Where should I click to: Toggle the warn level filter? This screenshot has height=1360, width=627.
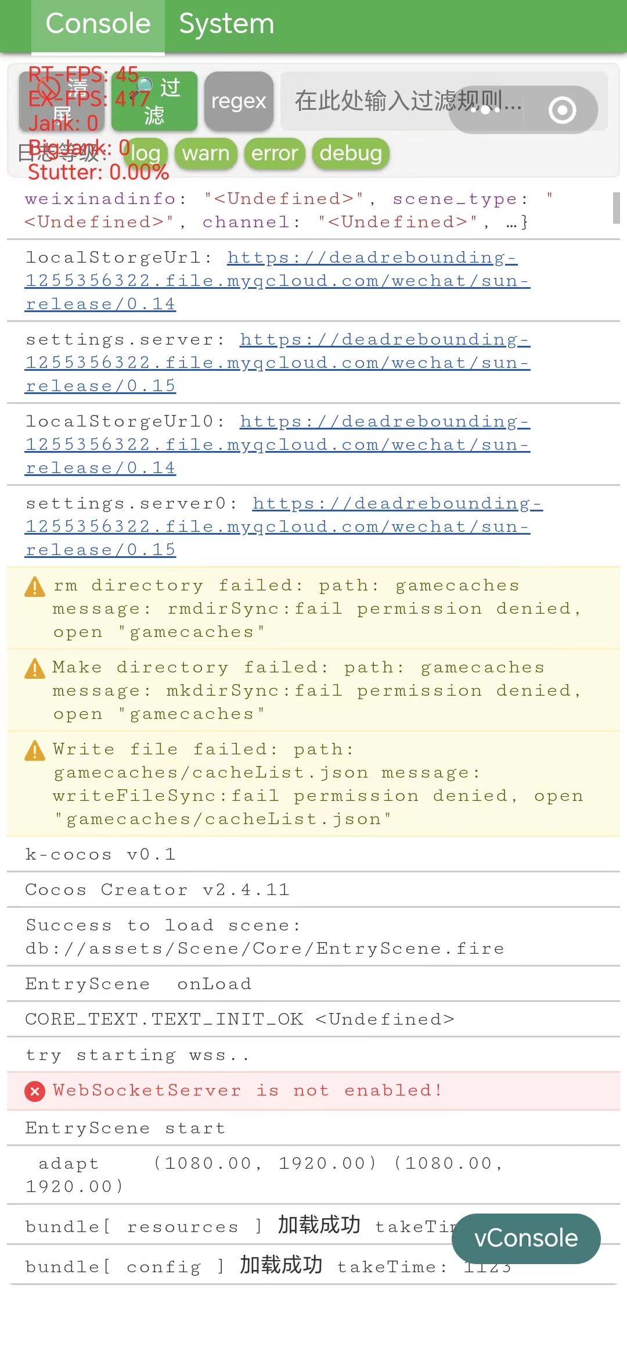click(x=206, y=153)
